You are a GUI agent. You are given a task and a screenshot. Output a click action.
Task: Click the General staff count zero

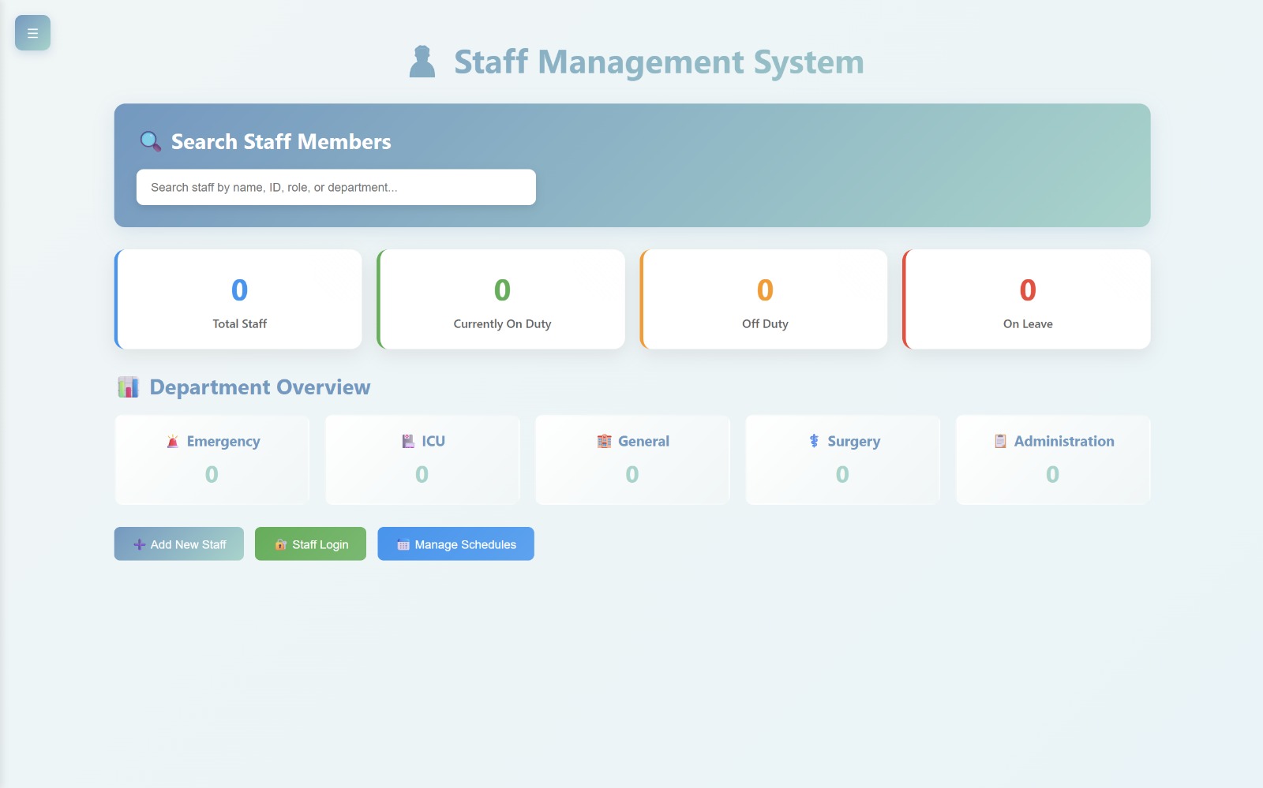click(632, 474)
